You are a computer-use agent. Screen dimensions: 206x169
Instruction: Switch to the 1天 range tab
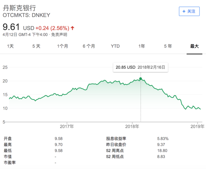pos(11,46)
